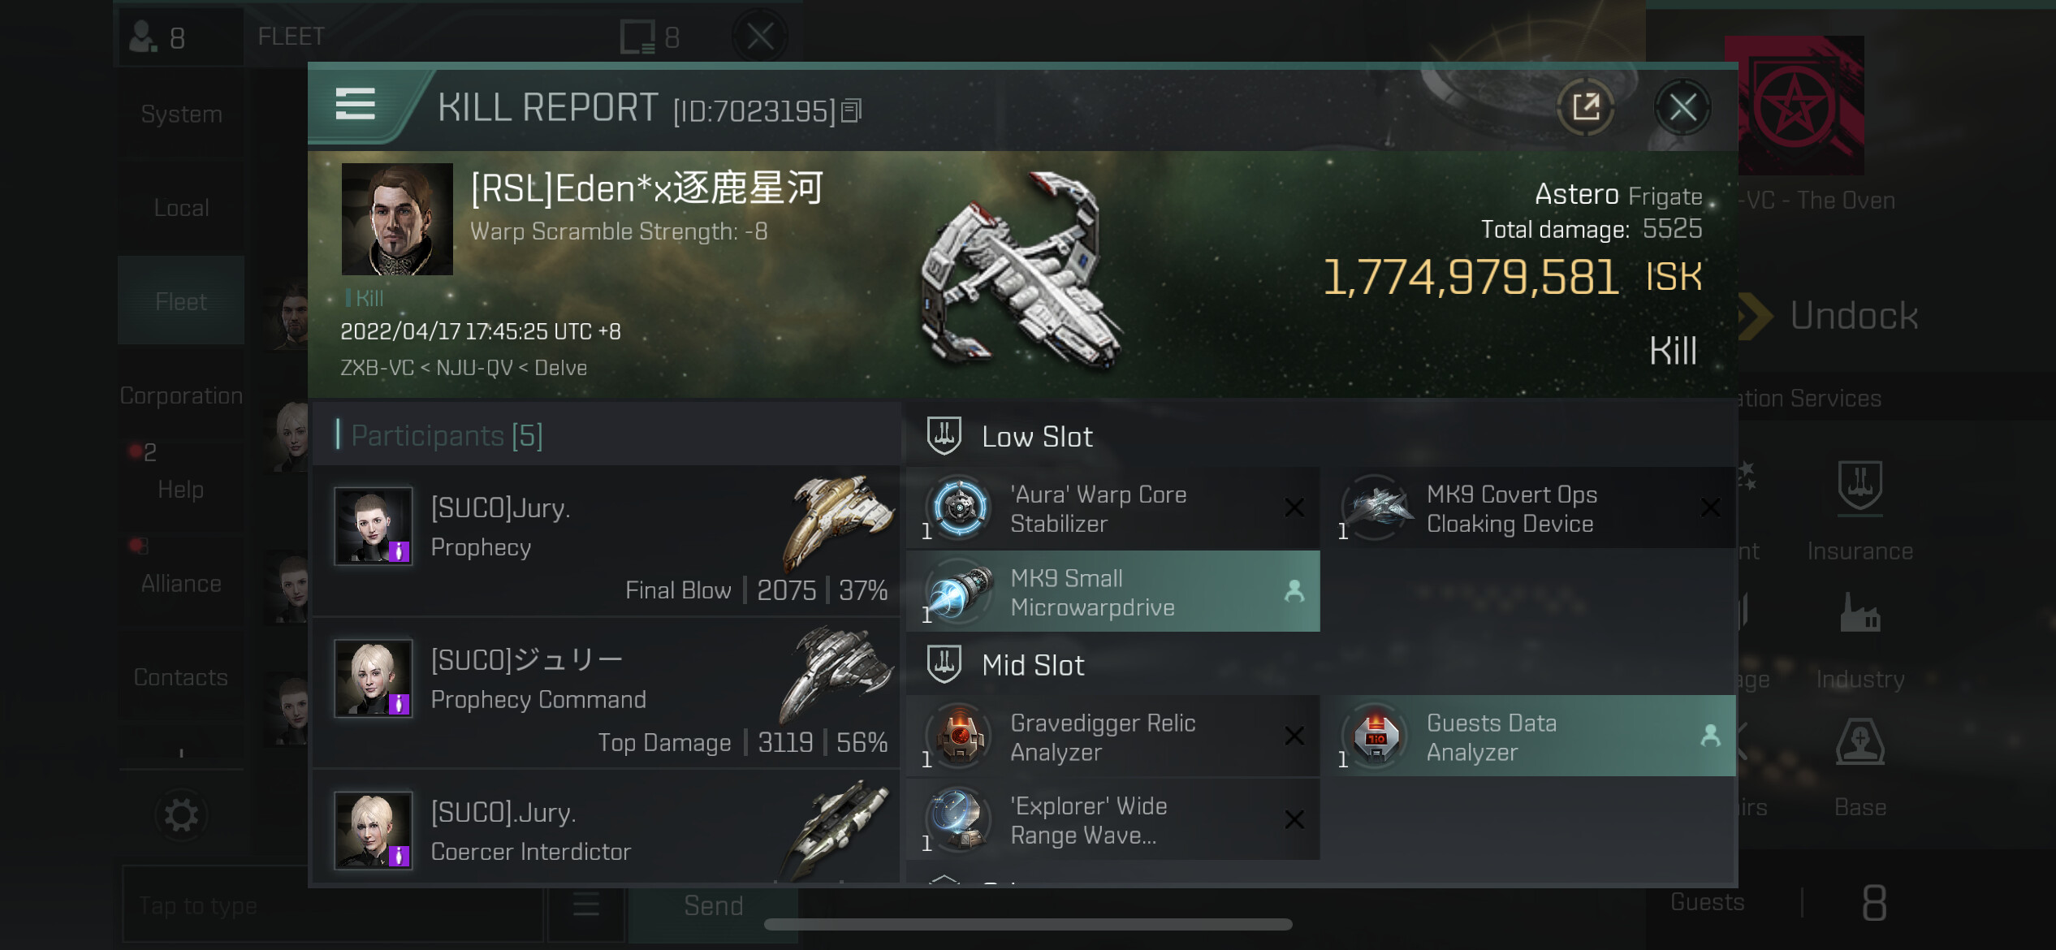Copy the kill report ID icon
The width and height of the screenshot is (2056, 950).
click(851, 110)
